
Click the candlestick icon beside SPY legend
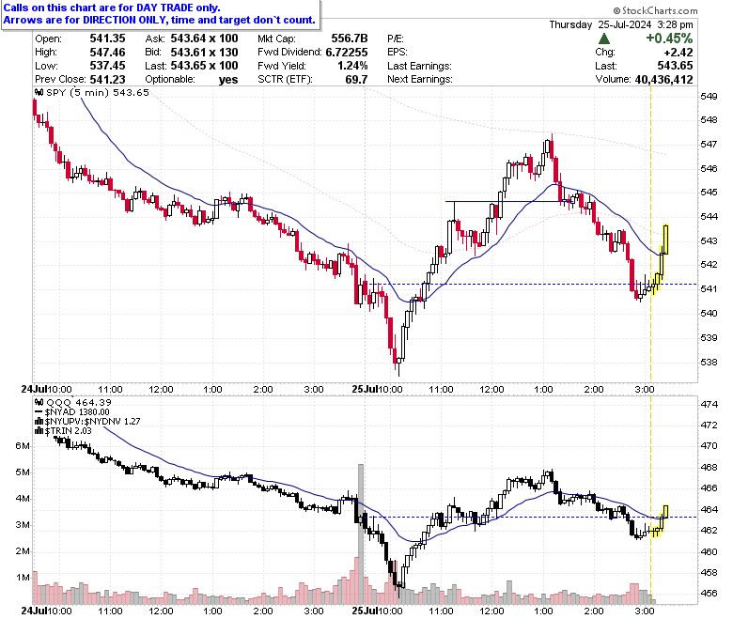[39, 92]
